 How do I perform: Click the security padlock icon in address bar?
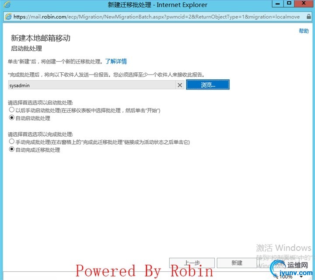click(x=309, y=17)
